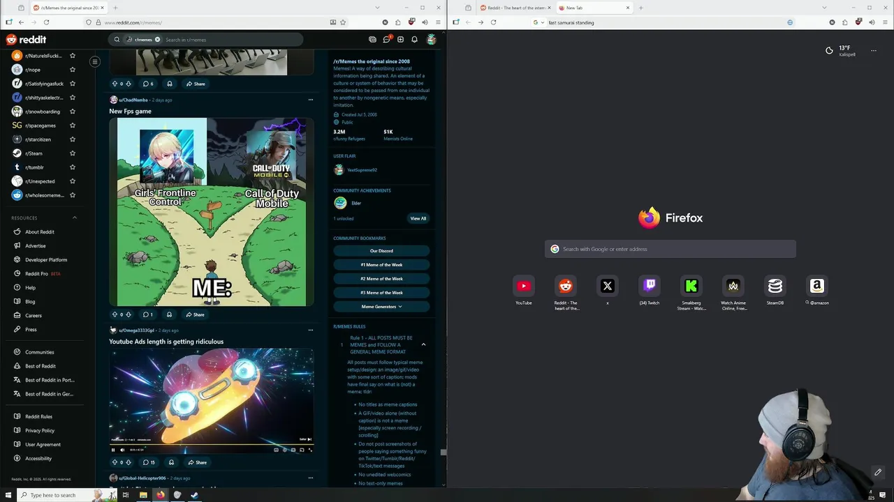Click the Create post plus icon on Reddit
894x502 pixels.
[x=400, y=40]
